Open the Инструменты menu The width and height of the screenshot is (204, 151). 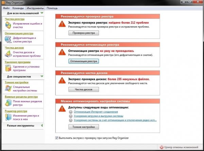[35, 8]
